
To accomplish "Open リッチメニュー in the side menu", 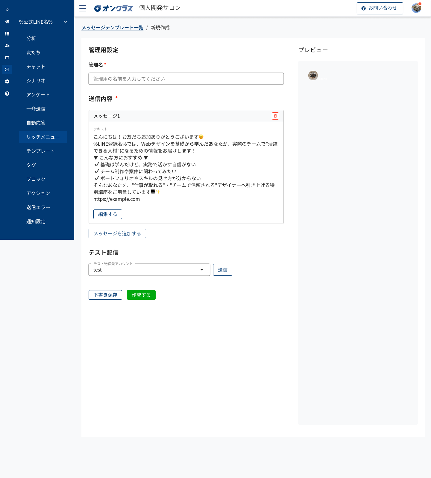I will [x=43, y=137].
